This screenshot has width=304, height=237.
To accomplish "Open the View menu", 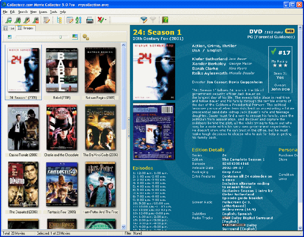I will point(33,12).
